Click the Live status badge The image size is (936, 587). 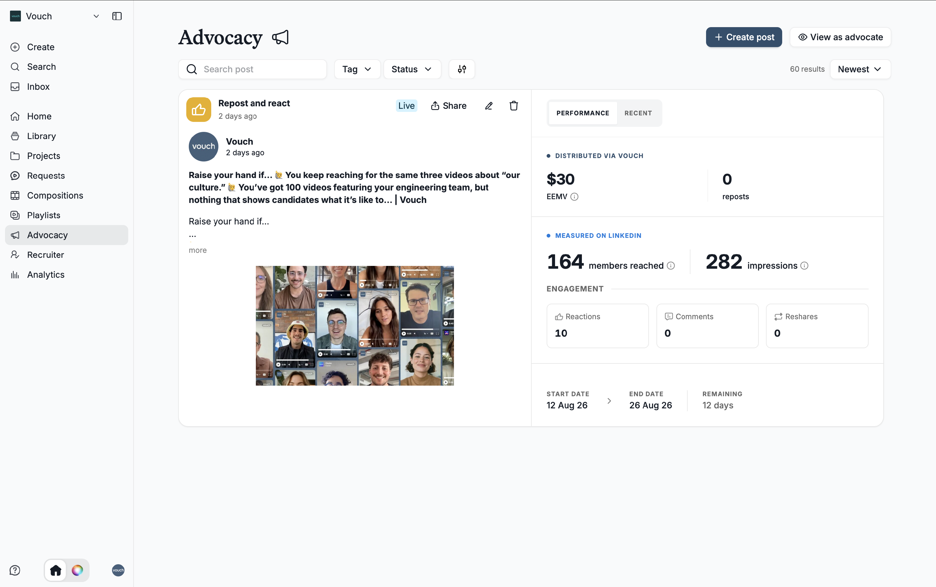[x=407, y=106]
